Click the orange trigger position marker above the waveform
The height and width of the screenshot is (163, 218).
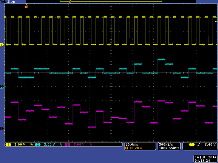pos(26,6)
